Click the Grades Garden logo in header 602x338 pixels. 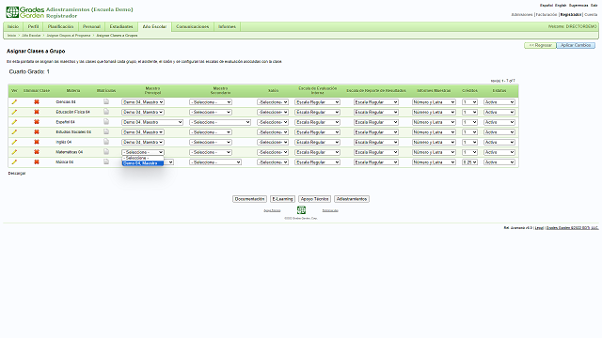25,12
